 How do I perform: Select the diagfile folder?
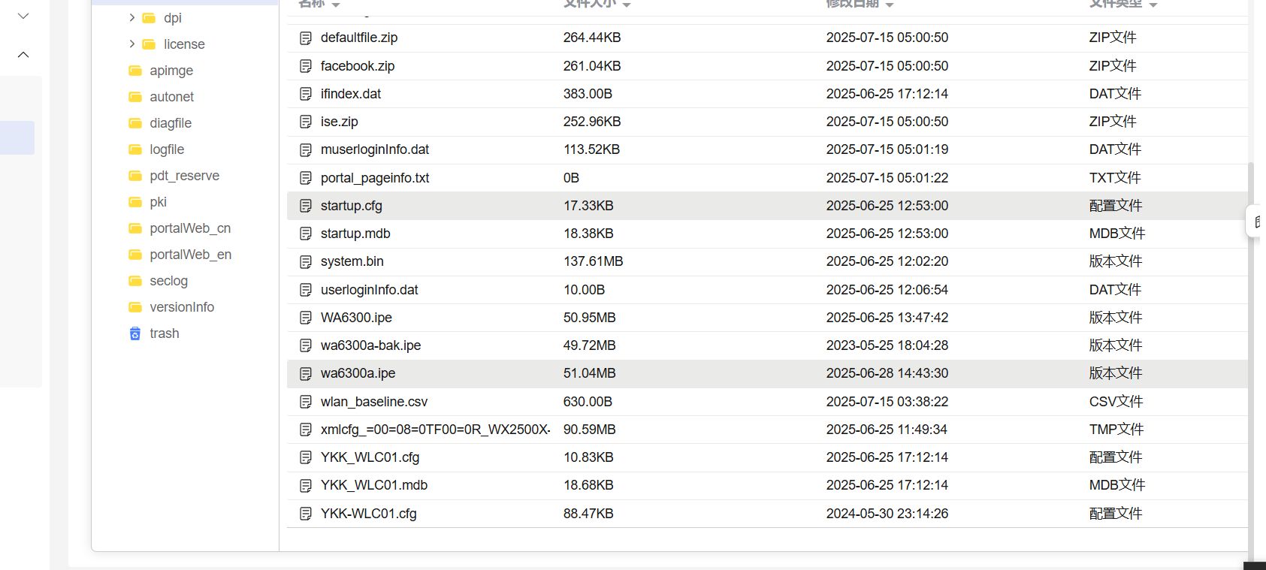point(171,123)
